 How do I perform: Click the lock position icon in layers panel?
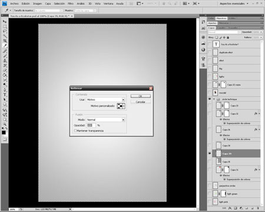tap(224, 37)
